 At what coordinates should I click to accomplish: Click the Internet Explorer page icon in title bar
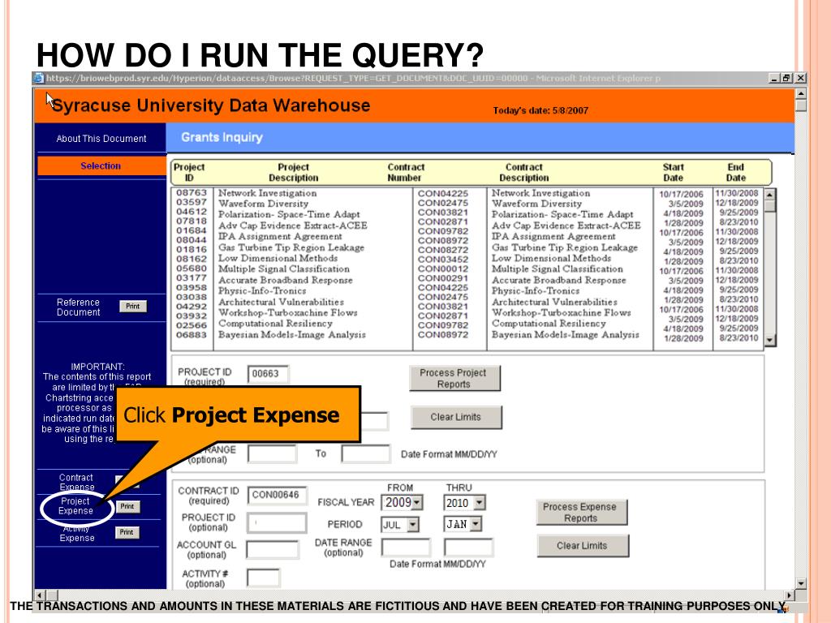(38, 79)
